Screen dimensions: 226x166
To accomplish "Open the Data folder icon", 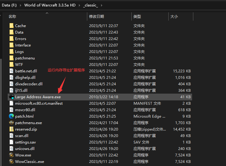I will [11, 32].
